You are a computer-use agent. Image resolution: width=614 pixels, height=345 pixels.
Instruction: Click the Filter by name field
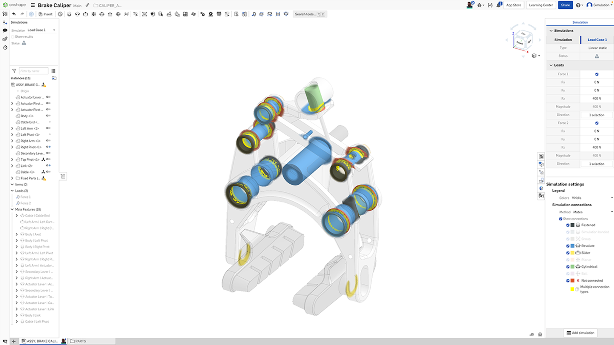(33, 71)
